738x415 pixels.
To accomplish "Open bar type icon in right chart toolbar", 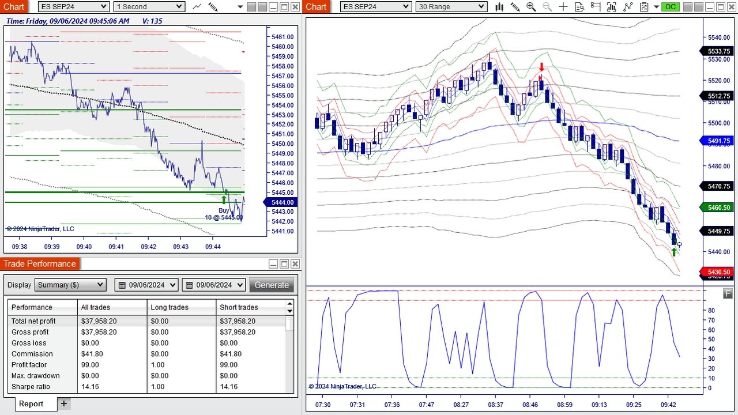I will (499, 7).
